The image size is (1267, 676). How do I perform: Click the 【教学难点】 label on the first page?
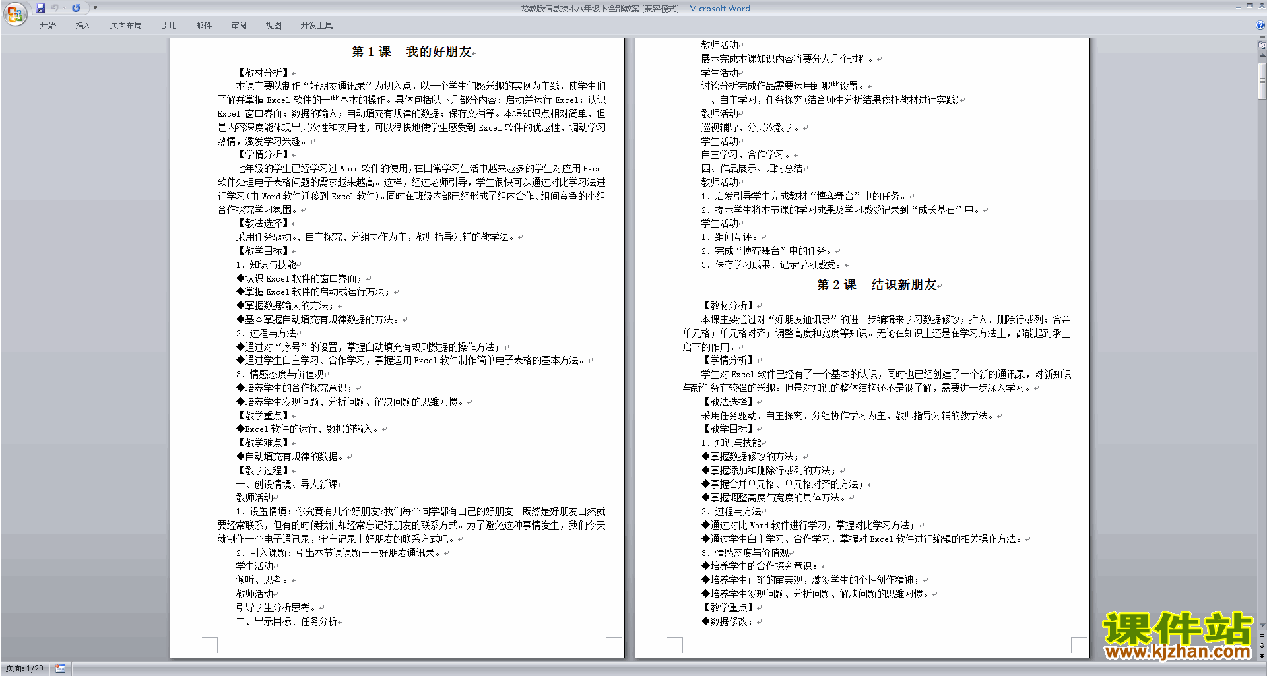264,443
